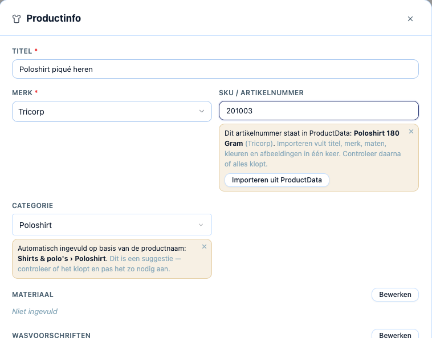Click the TITEL field label
The width and height of the screenshot is (432, 338).
click(x=22, y=51)
